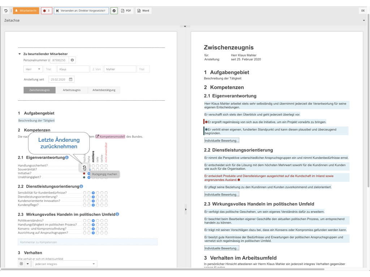Click the DE language button
The image size is (370, 277).
click(363, 10)
